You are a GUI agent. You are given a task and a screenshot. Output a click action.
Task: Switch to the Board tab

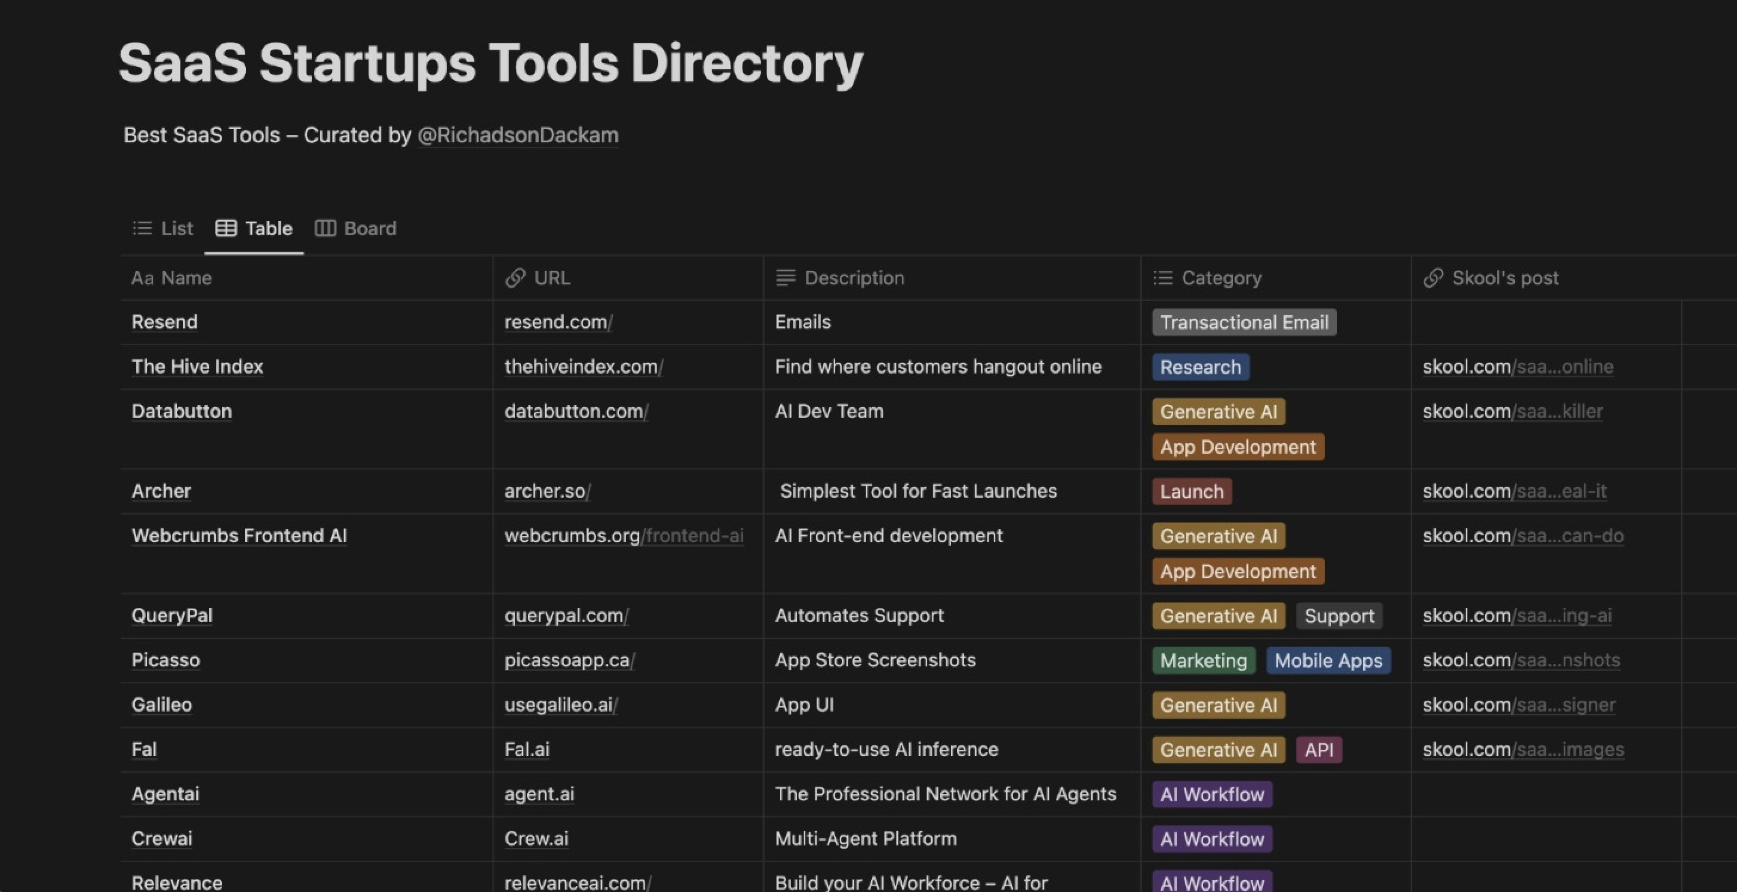point(370,228)
